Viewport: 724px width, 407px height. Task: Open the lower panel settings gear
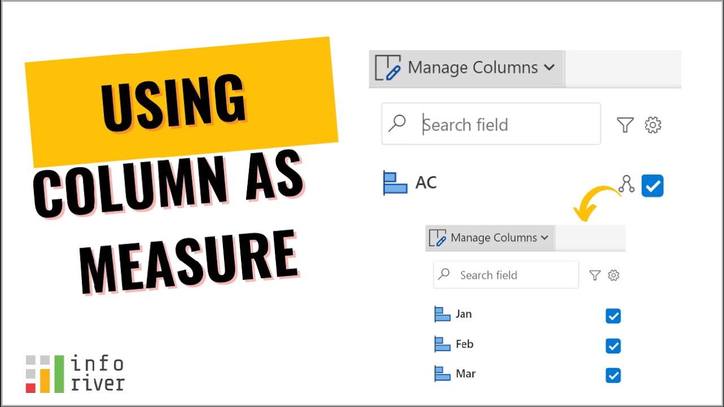614,275
